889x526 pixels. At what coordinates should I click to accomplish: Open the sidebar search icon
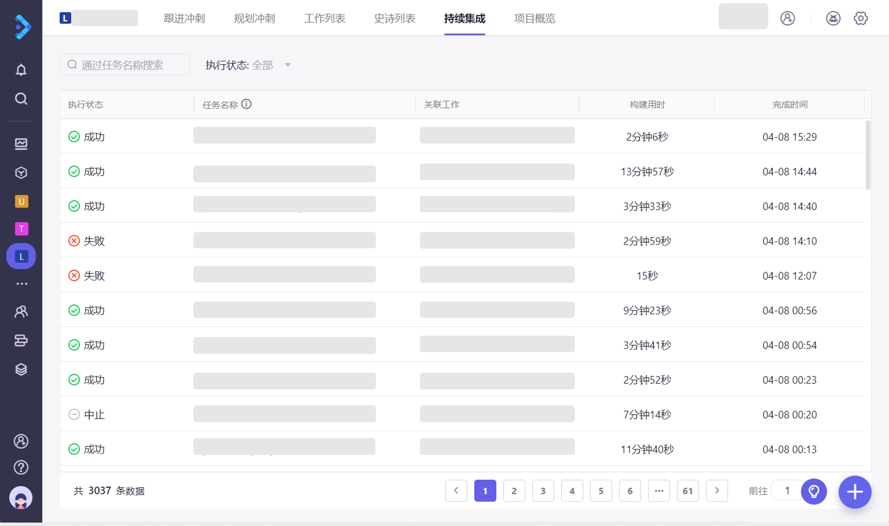click(x=21, y=99)
